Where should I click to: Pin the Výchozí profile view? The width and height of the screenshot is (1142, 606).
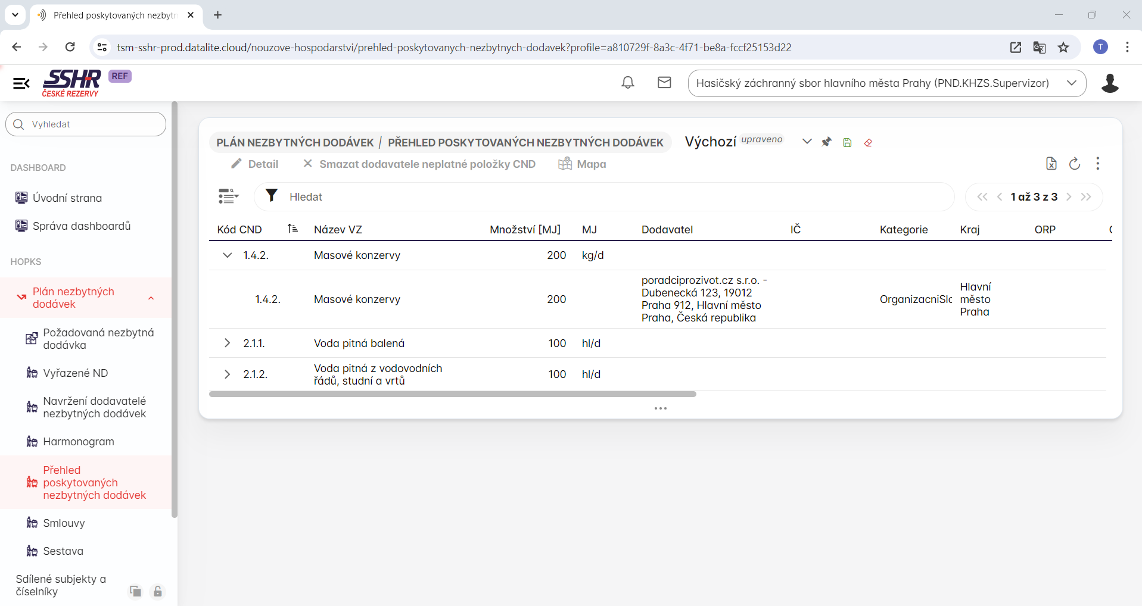click(826, 142)
